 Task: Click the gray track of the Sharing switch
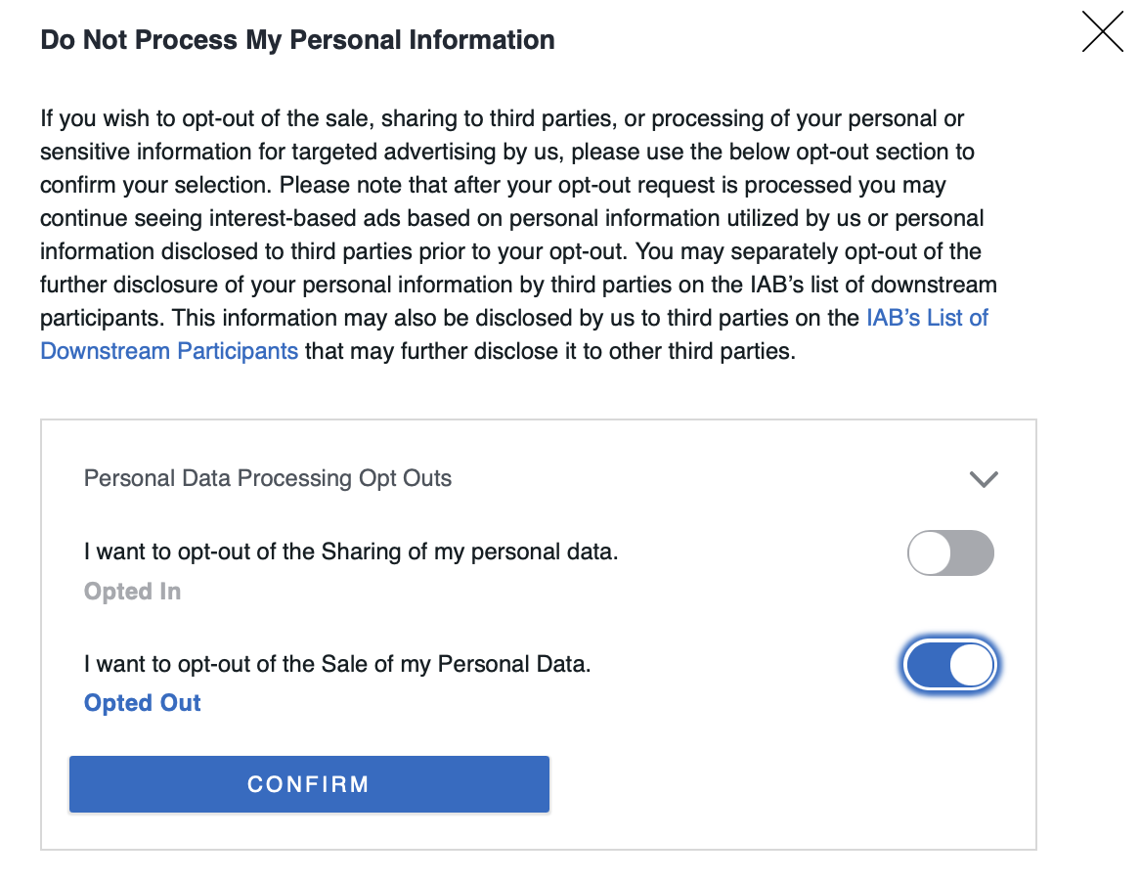pyautogui.click(x=973, y=553)
